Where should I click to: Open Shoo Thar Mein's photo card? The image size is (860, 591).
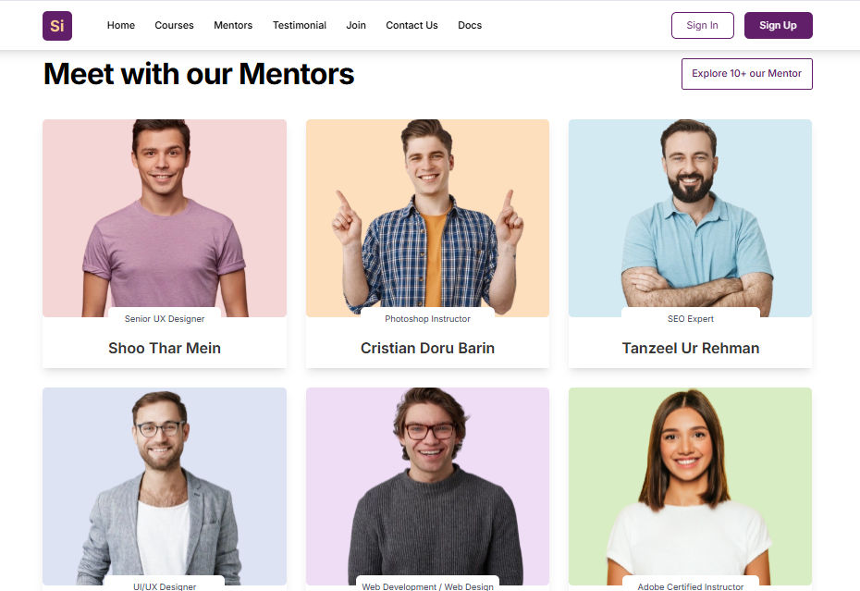pyautogui.click(x=165, y=218)
